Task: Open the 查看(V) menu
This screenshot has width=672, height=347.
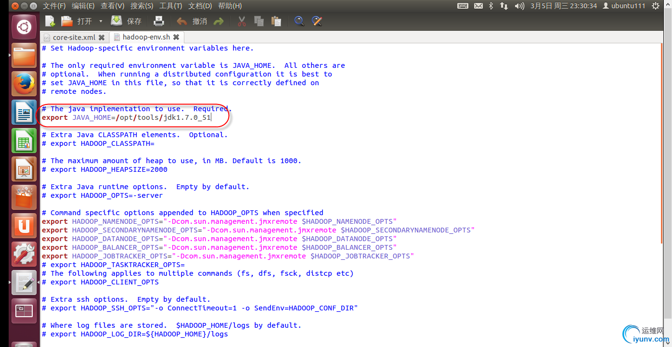Action: click(x=113, y=6)
